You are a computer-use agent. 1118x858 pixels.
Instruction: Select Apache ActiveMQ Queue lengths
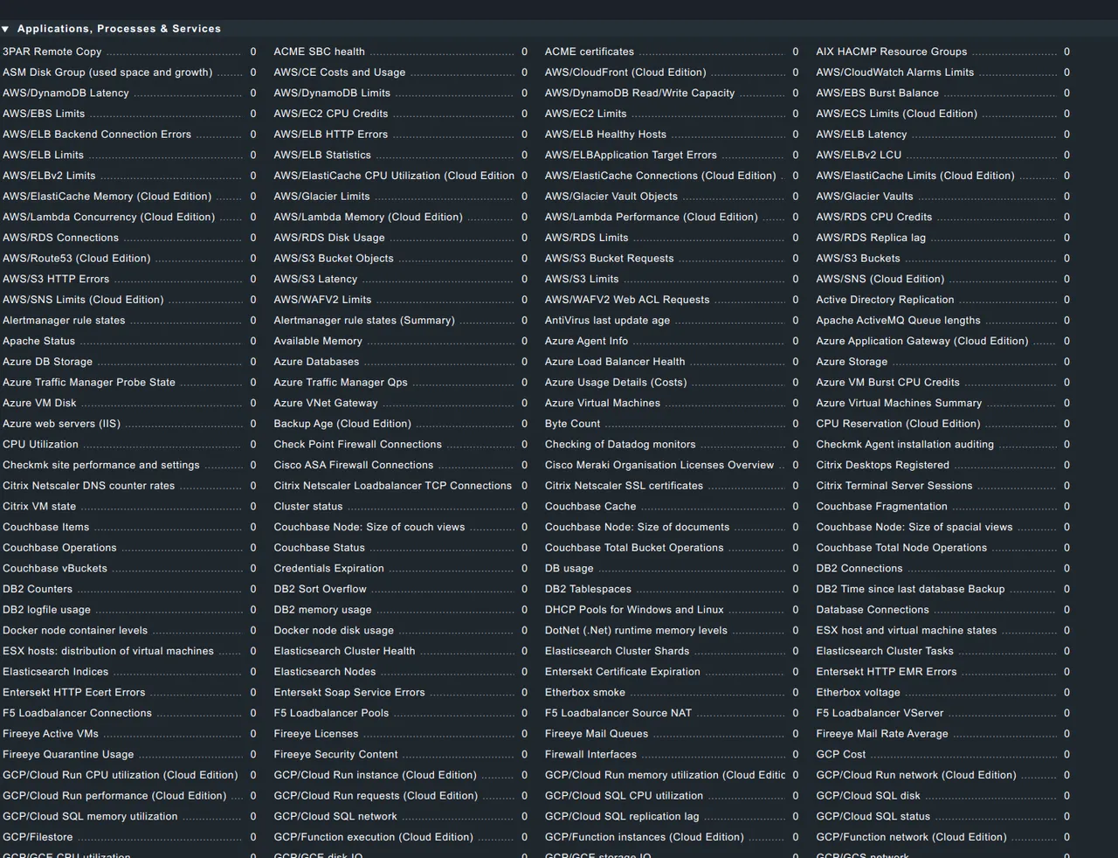click(898, 321)
